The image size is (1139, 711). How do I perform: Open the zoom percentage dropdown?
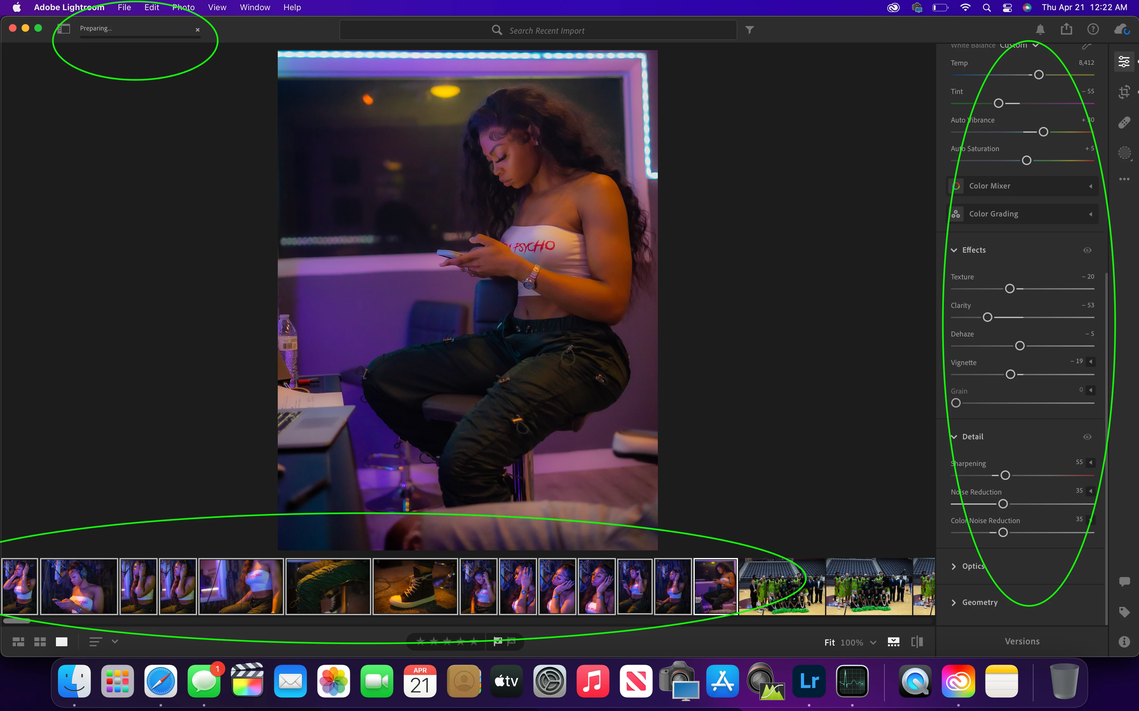click(x=873, y=642)
